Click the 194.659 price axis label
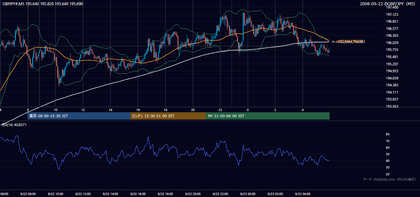 point(392,78)
